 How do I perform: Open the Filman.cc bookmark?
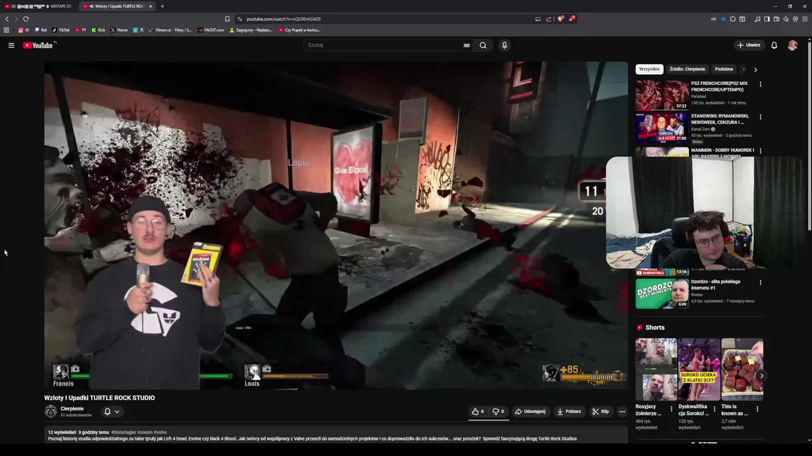pyautogui.click(x=170, y=30)
